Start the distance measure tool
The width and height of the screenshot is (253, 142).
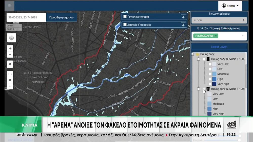tap(10, 74)
